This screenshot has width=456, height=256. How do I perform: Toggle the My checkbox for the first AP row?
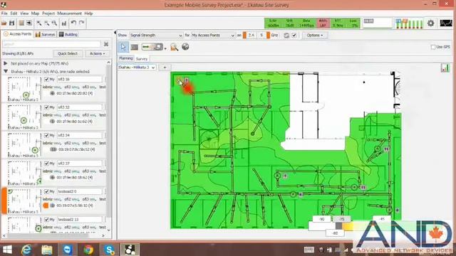coord(46,79)
